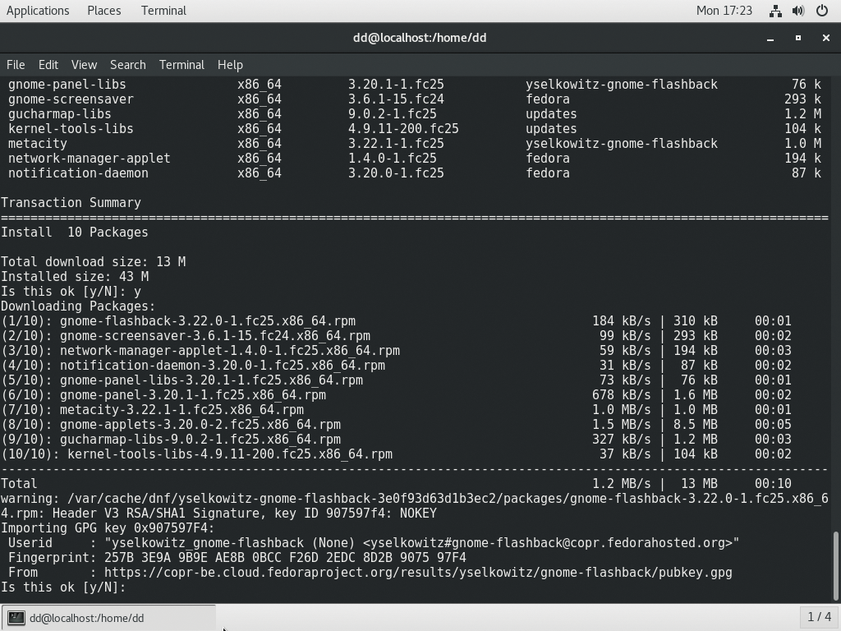Click the 1 / 4 workspace switcher
The height and width of the screenshot is (631, 841).
[819, 617]
